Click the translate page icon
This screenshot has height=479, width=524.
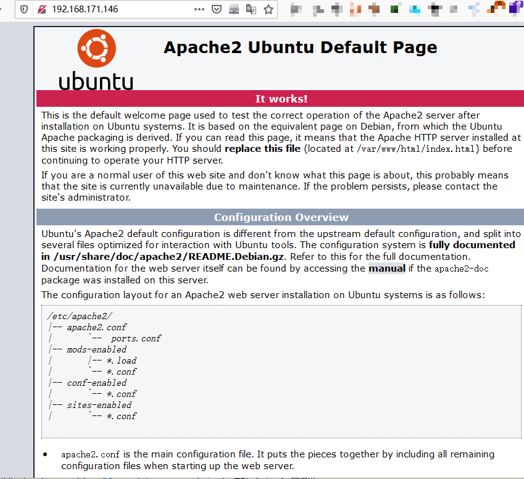[251, 9]
